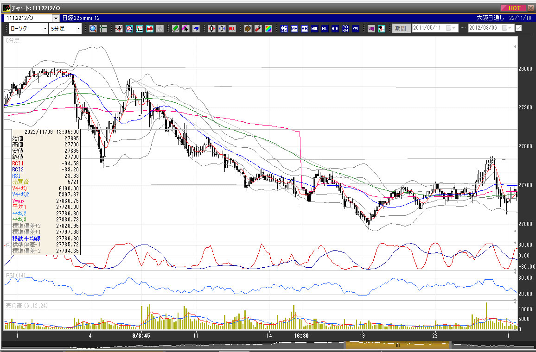Open the start date 2011/05/11 calendar dropdown
The height and width of the screenshot is (352, 536).
[x=451, y=28]
